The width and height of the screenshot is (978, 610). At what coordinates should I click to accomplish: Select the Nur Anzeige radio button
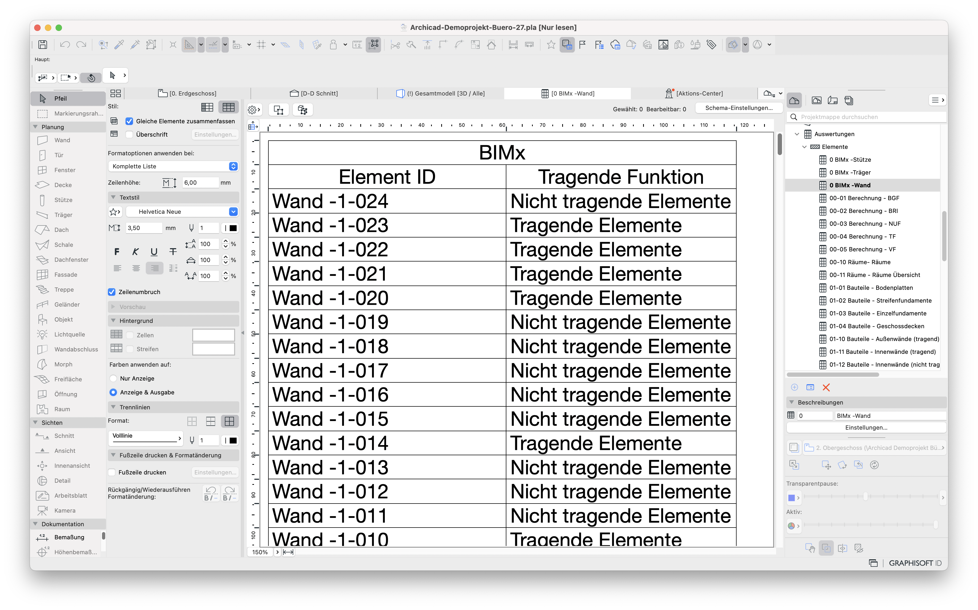tap(114, 378)
